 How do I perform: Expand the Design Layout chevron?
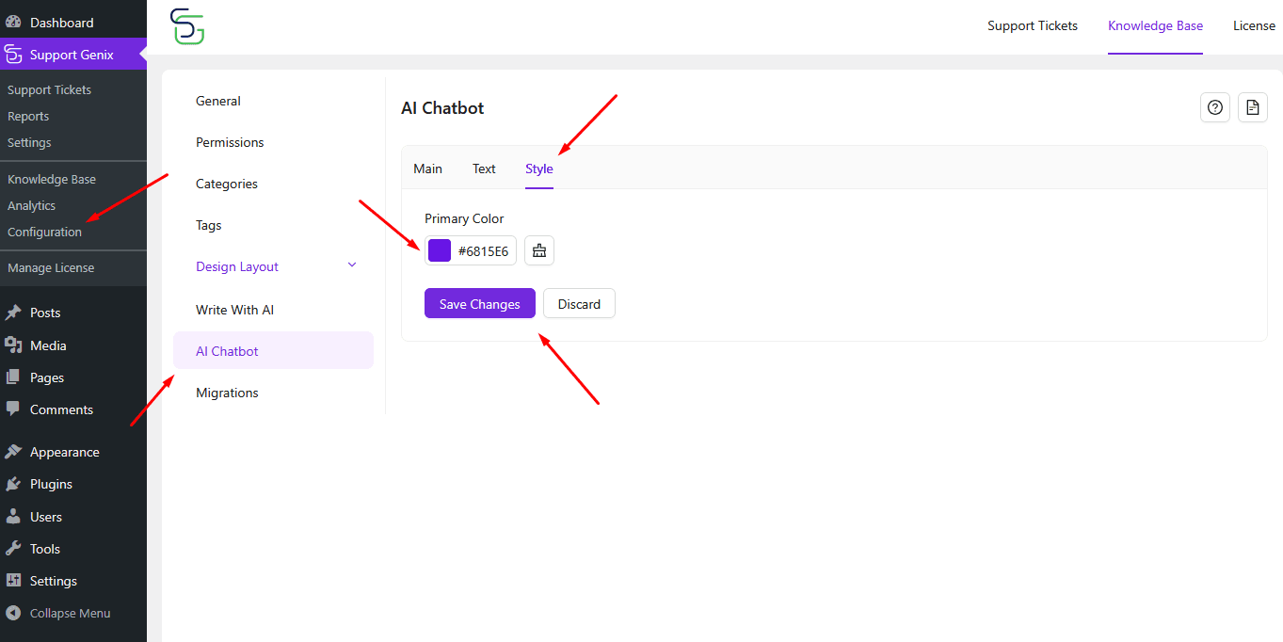(352, 265)
